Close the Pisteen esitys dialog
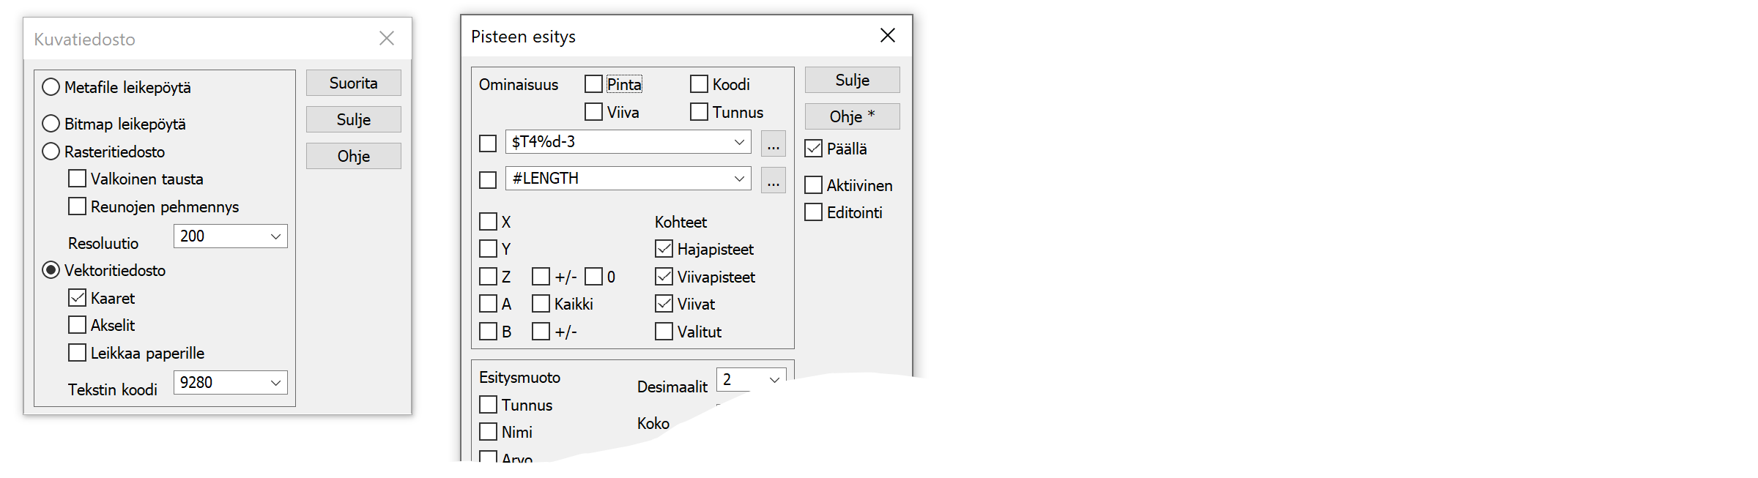The image size is (1758, 478). 887,36
